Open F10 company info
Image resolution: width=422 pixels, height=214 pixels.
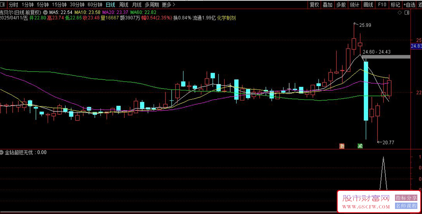382,5
